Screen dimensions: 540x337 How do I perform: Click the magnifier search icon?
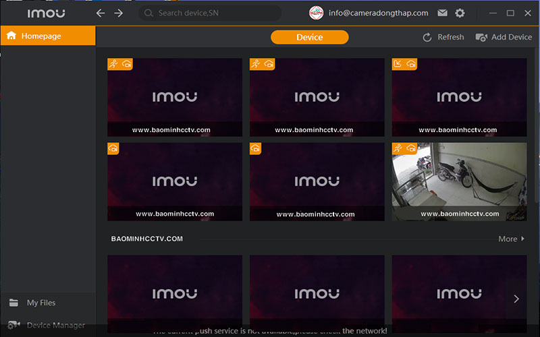pos(148,13)
